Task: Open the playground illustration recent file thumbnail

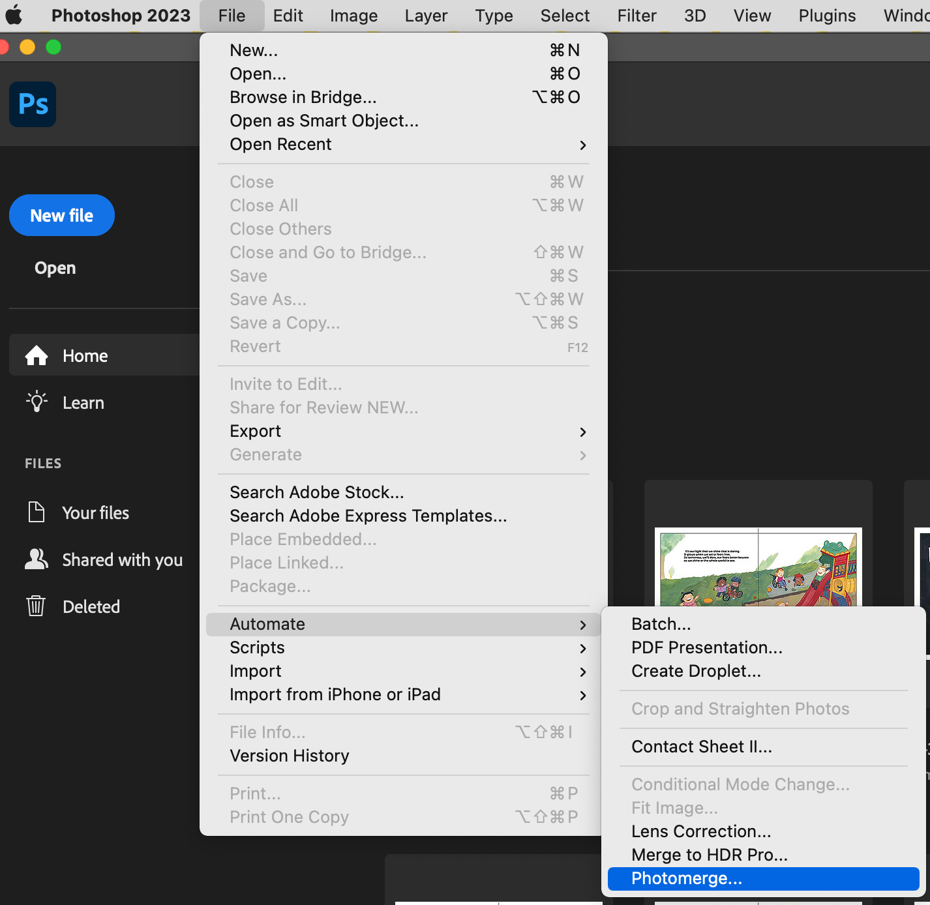Action: point(758,567)
